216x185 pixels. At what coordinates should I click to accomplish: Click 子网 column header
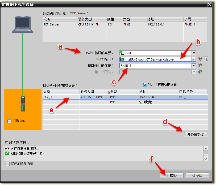(195, 19)
